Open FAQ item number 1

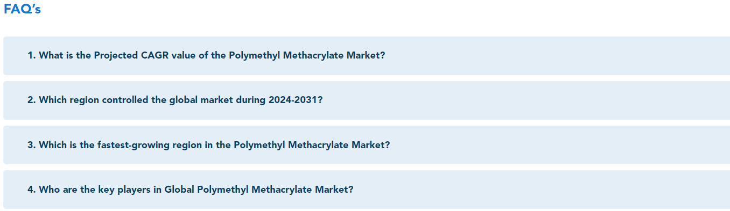[366, 56]
